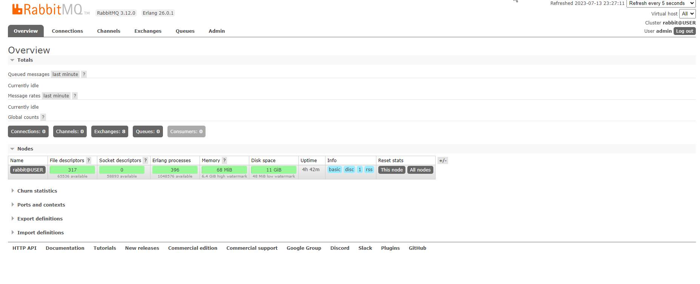Screen dimensions: 700x284
Task: Open the Virtual host dropdown
Action: pyautogui.click(x=688, y=14)
